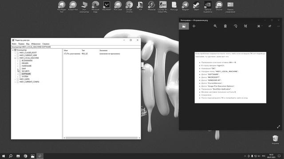Open Riot Repair Tool desktop shortcut
Screen dimensions: 284x159
pos(62,7)
